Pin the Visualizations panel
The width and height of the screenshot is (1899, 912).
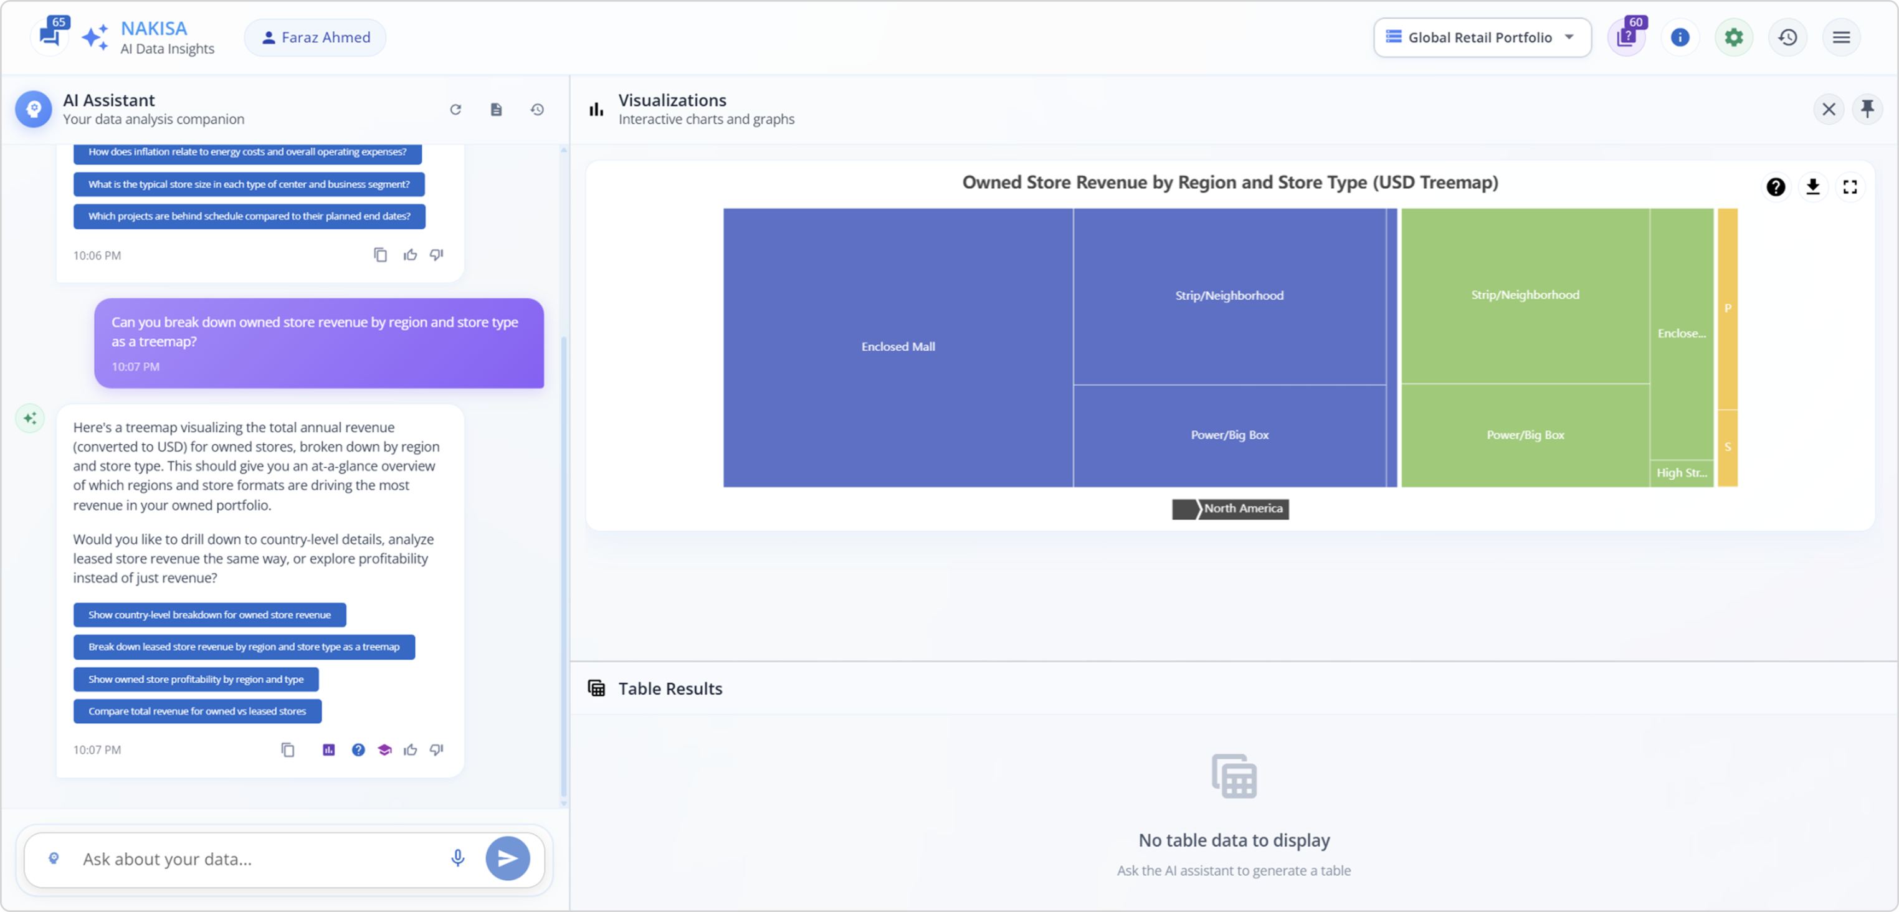pos(1867,109)
